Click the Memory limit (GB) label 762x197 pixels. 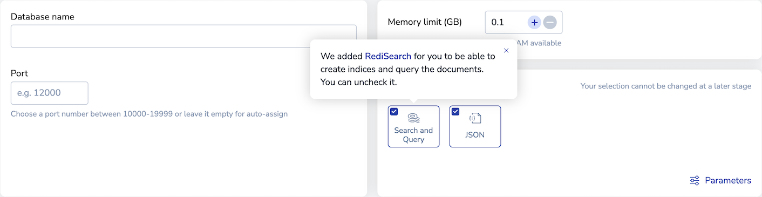pyautogui.click(x=425, y=22)
